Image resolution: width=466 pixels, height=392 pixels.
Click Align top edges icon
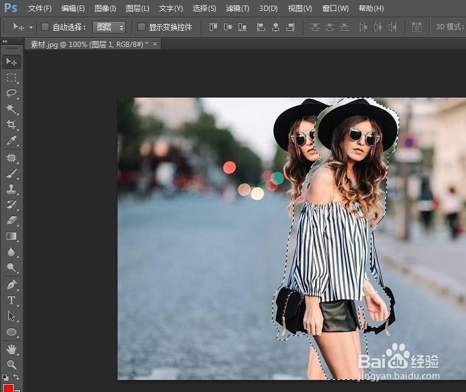point(213,27)
